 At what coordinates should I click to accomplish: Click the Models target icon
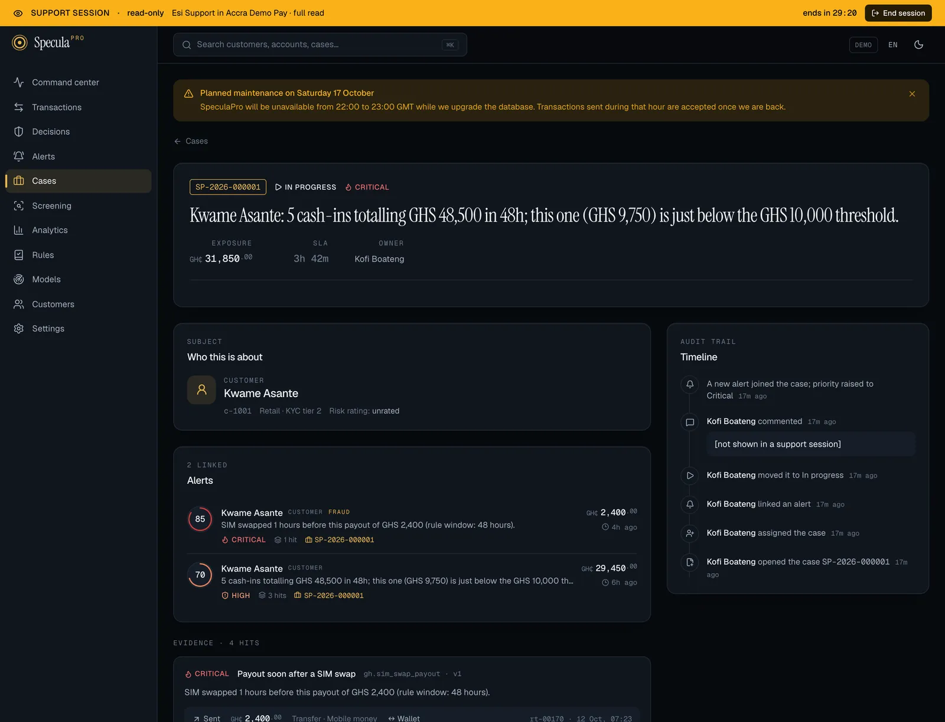coord(19,279)
